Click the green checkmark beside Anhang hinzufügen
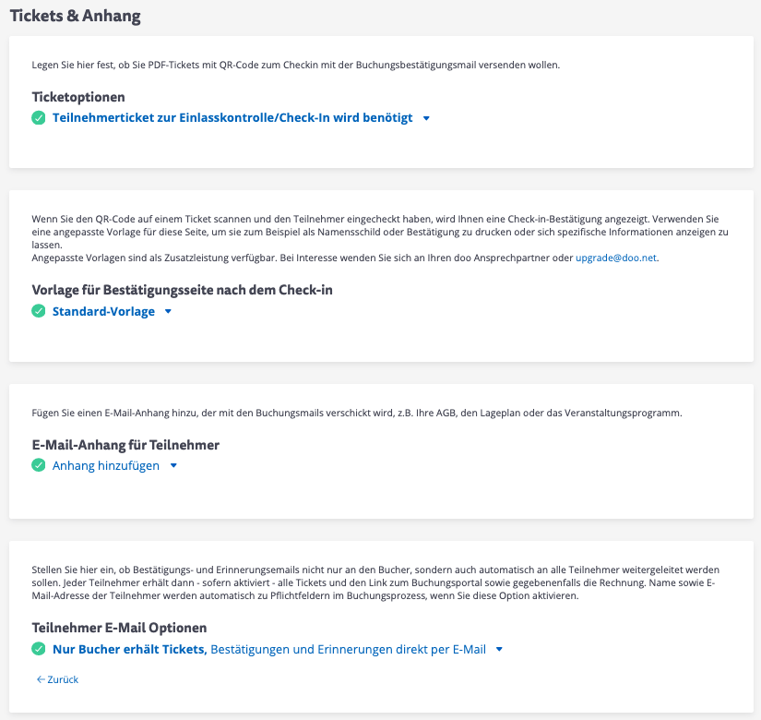 39,466
